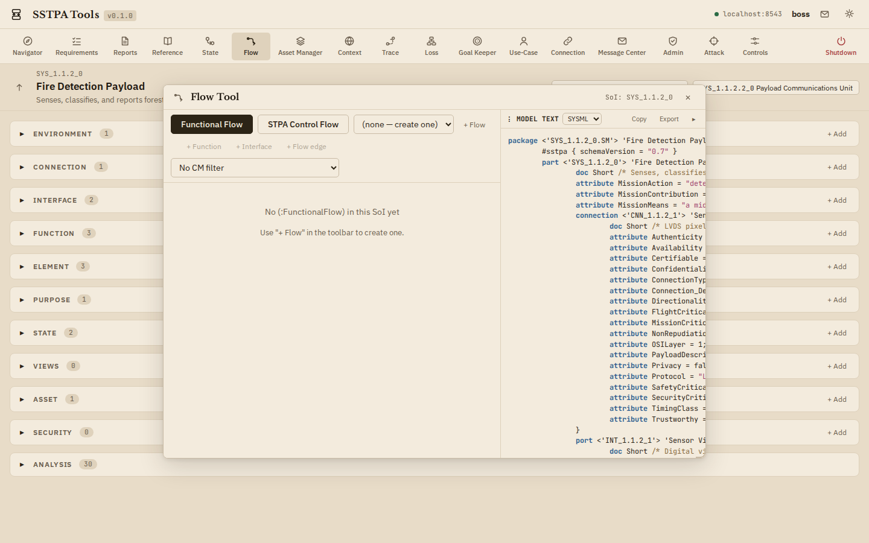Add an item to the STATE row
This screenshot has height=543, width=869.
pyautogui.click(x=837, y=333)
